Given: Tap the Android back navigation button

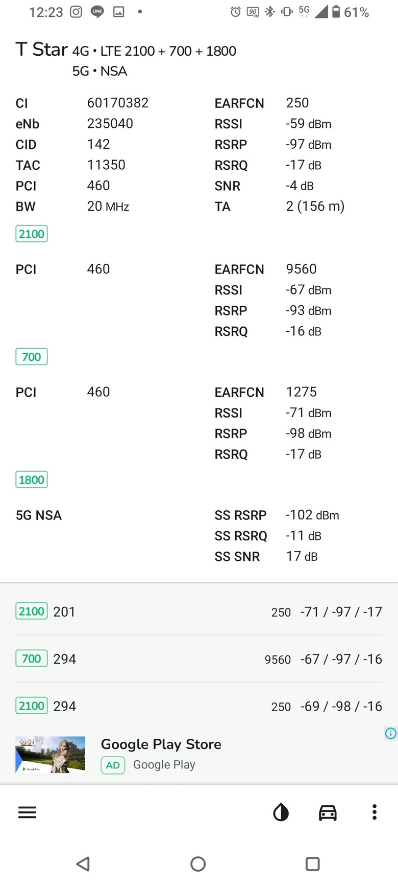Looking at the screenshot, I should coord(83,864).
